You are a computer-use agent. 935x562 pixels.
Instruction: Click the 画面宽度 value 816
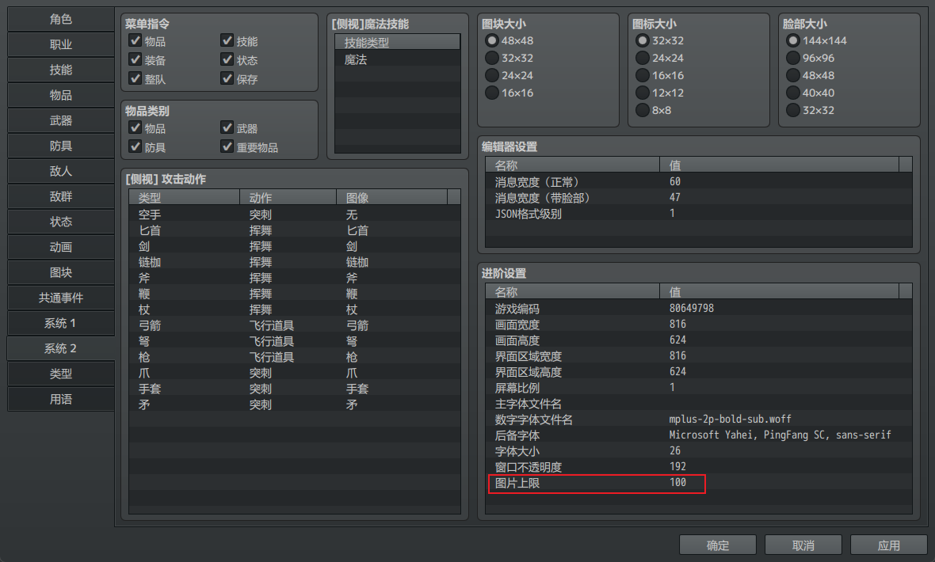coord(677,325)
